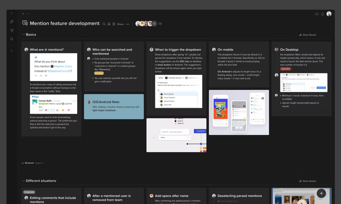The height and width of the screenshot is (204, 341).
Task: Open the three-dot more options menu
Action: (128, 24)
